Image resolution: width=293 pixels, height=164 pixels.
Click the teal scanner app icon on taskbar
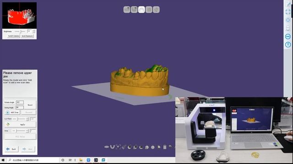pyautogui.click(x=103, y=160)
